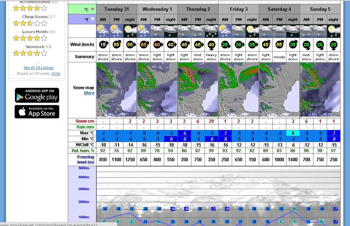Screen dimensions: 350x226
Task: Open the 'See all 18 ratings' link
Action: tap(39, 68)
